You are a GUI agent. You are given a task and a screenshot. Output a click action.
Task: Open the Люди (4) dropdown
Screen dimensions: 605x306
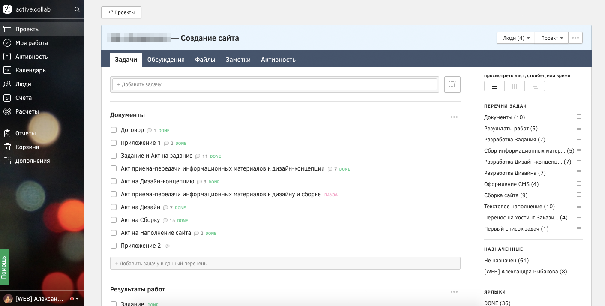coord(516,38)
